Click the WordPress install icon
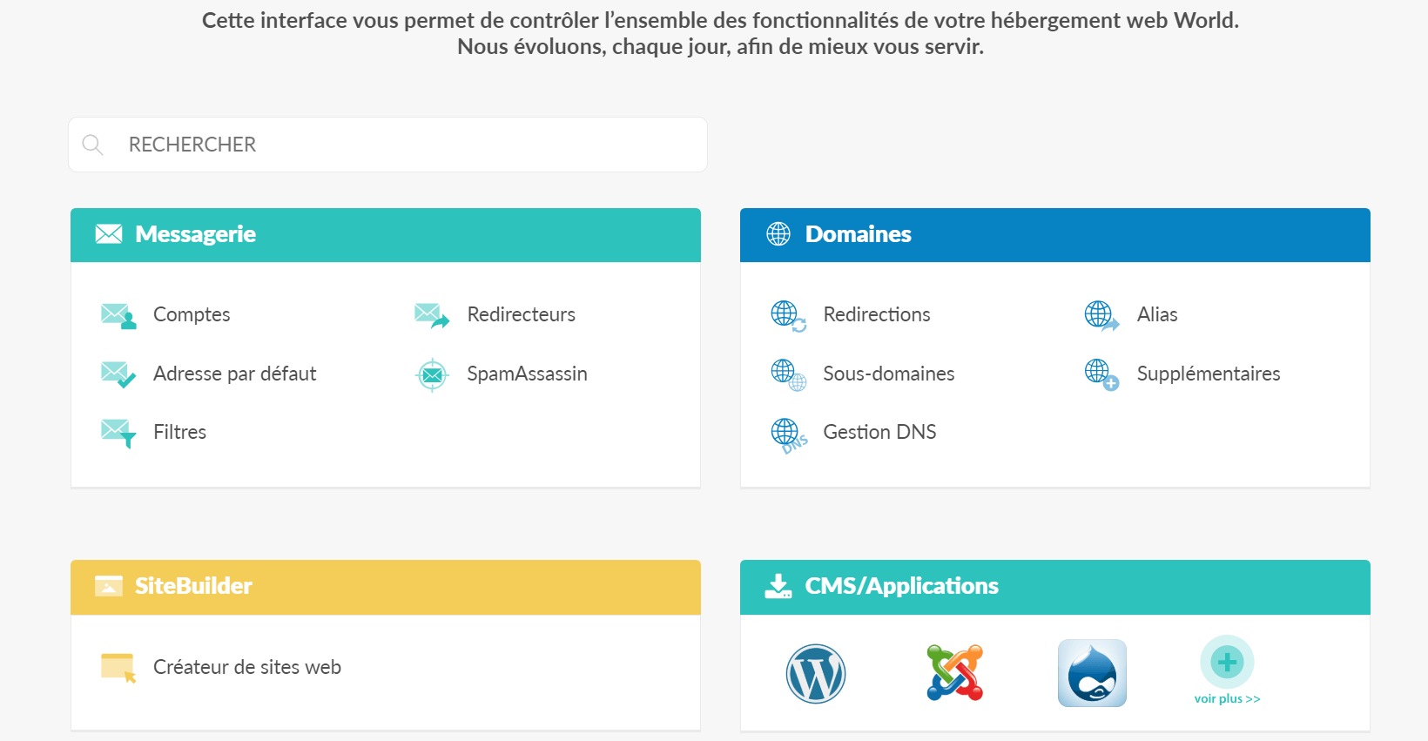This screenshot has height=741, width=1428. pos(816,673)
